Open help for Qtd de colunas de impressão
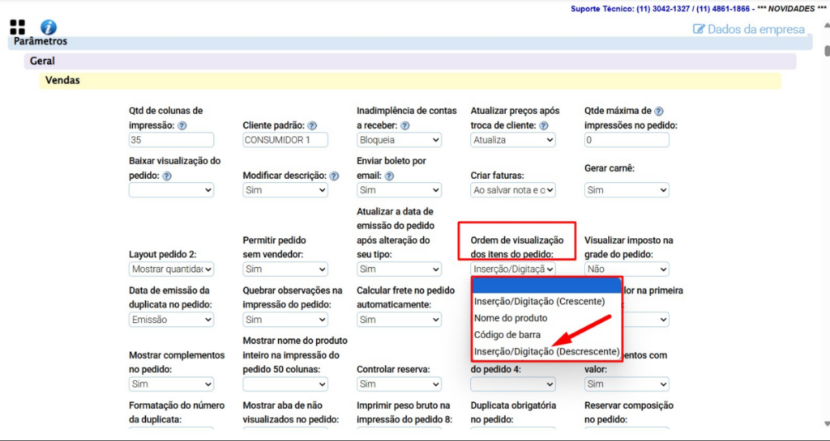The height and width of the screenshot is (441, 830). tap(182, 125)
